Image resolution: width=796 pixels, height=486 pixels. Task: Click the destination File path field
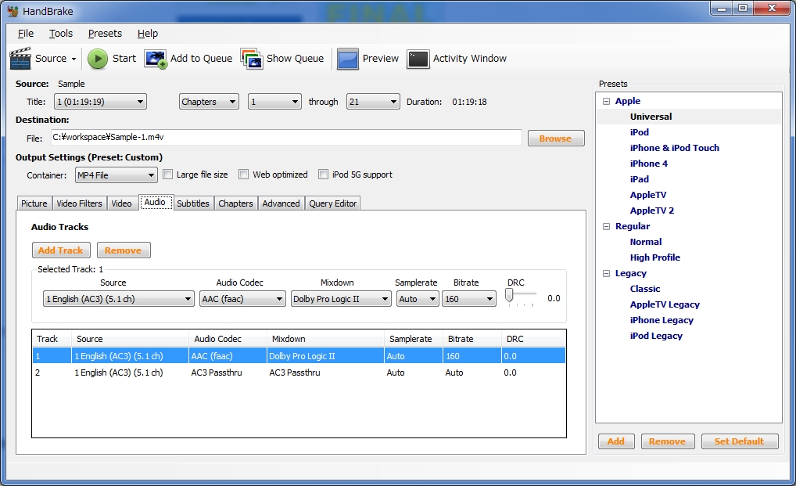[x=286, y=137]
